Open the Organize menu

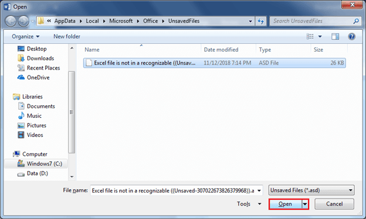26,36
